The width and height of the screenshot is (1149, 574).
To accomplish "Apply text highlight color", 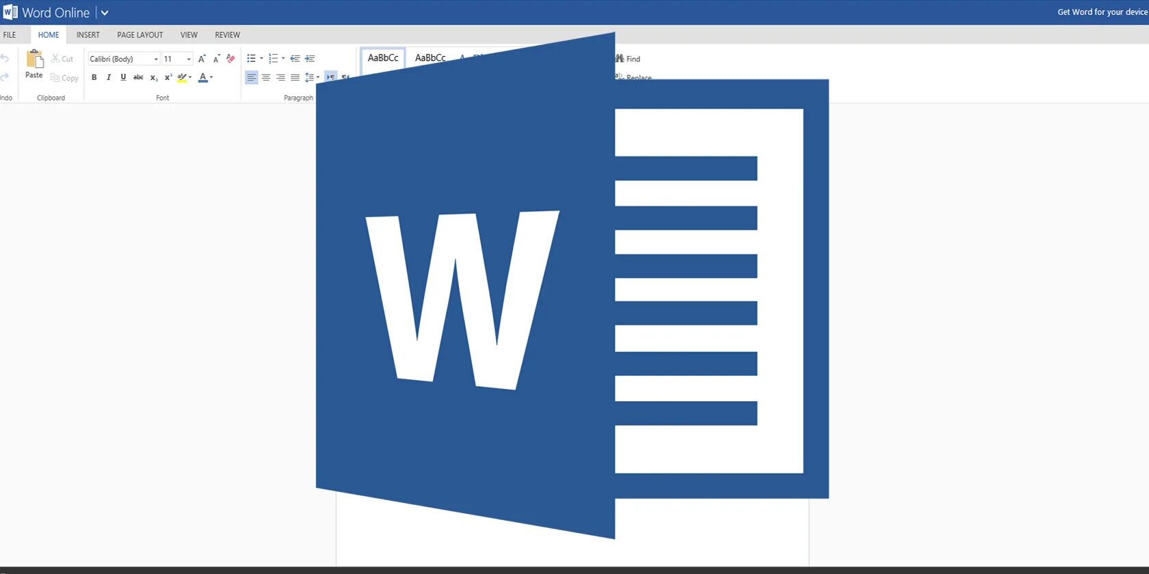I will (181, 78).
